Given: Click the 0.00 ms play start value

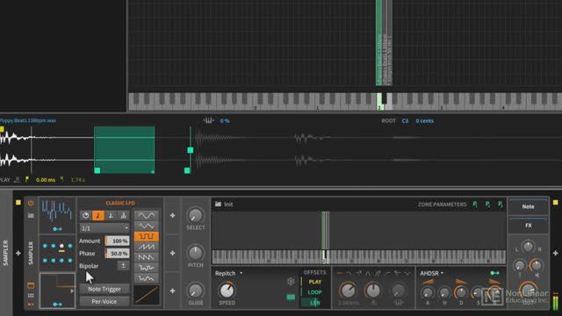Looking at the screenshot, I should point(46,180).
